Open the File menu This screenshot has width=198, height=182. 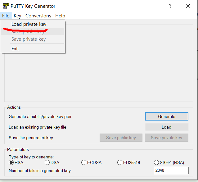tap(6, 16)
